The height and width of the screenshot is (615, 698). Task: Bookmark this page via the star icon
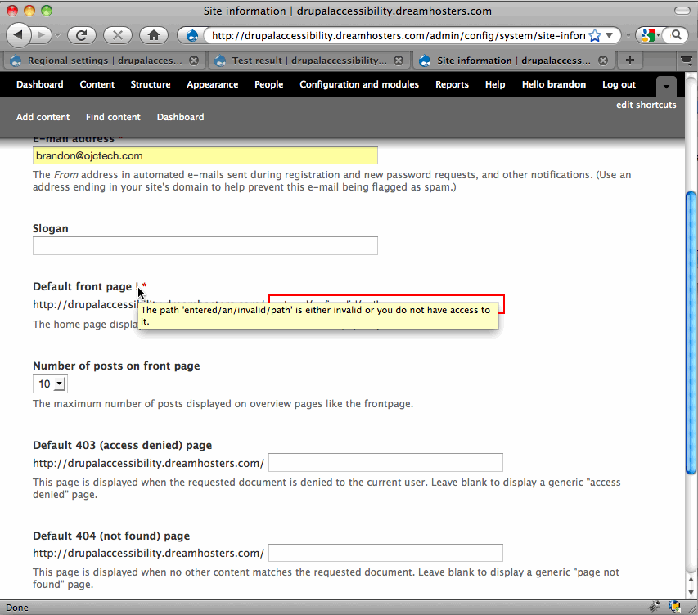pyautogui.click(x=594, y=35)
